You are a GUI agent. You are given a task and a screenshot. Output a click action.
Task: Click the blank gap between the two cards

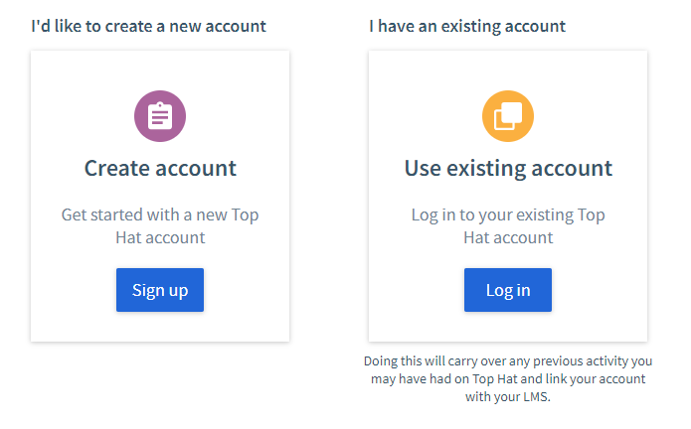pos(329,196)
